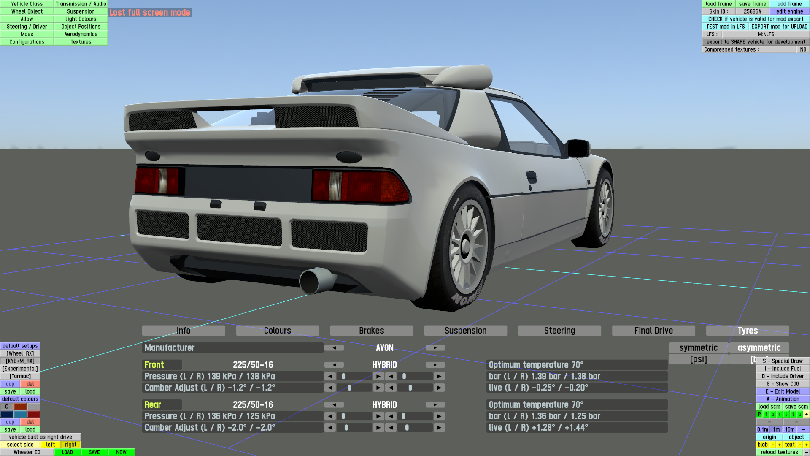The height and width of the screenshot is (456, 810).
Task: Click the 'P' view button in green row
Action: (759, 414)
